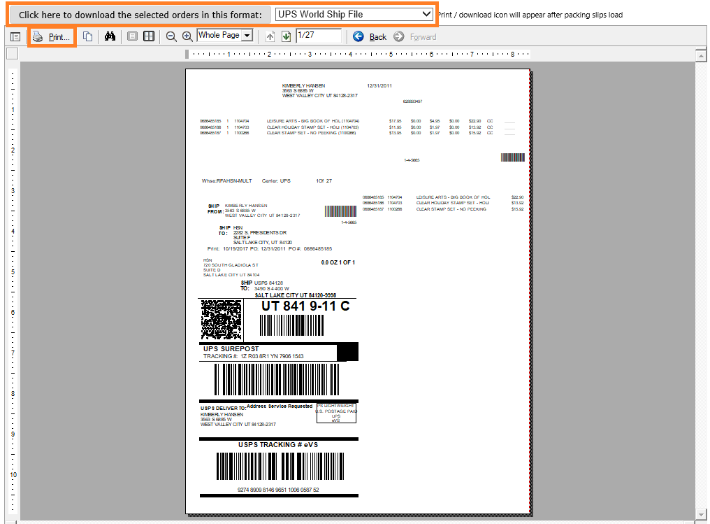Click the blue Back arrow icon
The image size is (710, 524).
[x=358, y=36]
